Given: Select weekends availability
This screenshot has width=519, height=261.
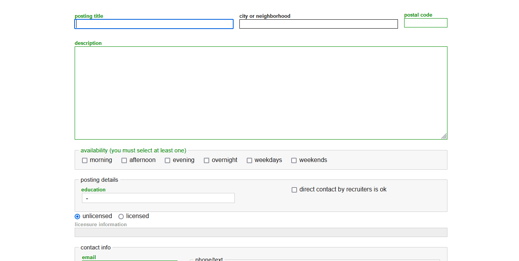Looking at the screenshot, I should [294, 160].
